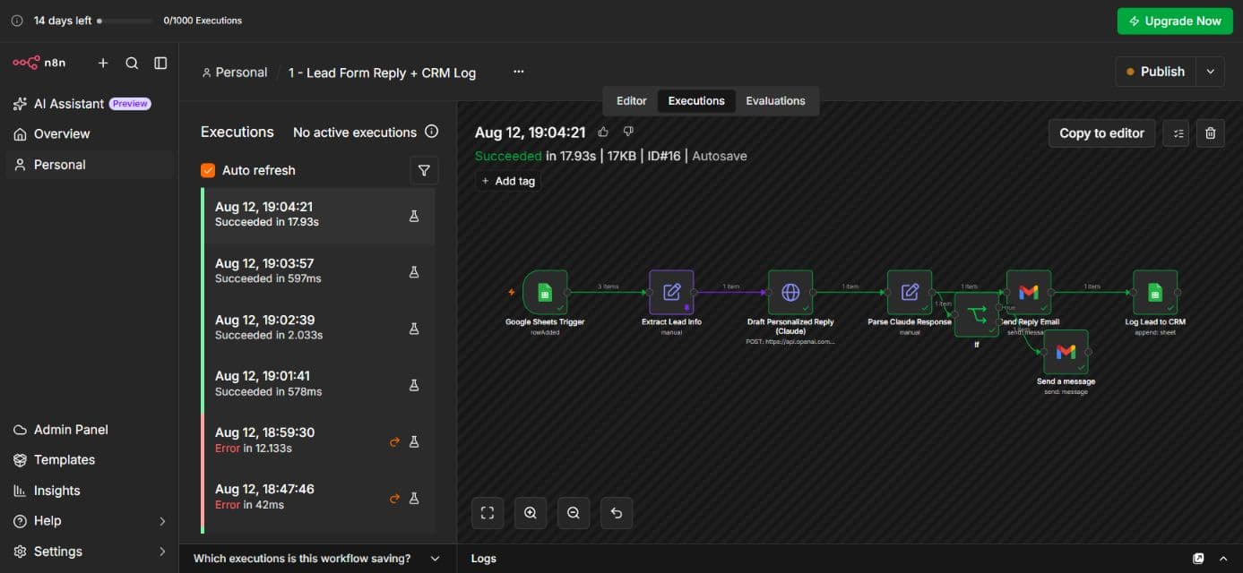The image size is (1243, 573).
Task: Select the Send a message Gmail node
Action: point(1066,352)
